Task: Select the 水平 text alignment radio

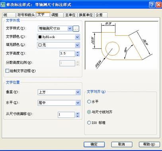Action: pos(89,102)
